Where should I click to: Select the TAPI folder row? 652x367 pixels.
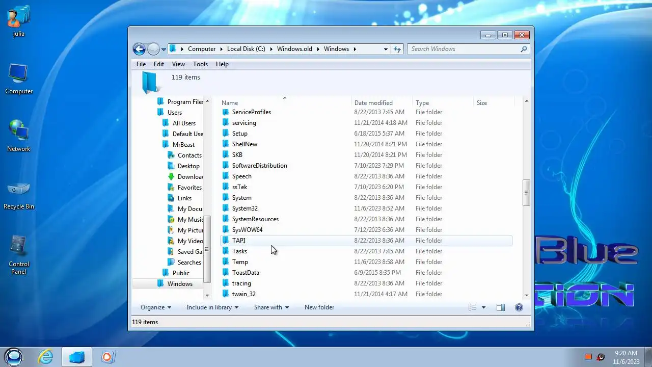click(366, 240)
